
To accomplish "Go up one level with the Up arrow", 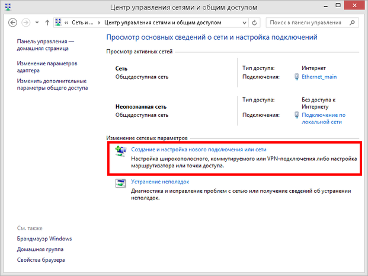I will pos(47,23).
